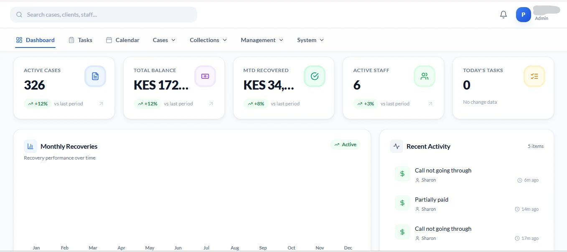This screenshot has width=567, height=252.
Task: Click the +3% badge on Active Staff
Action: (x=366, y=104)
